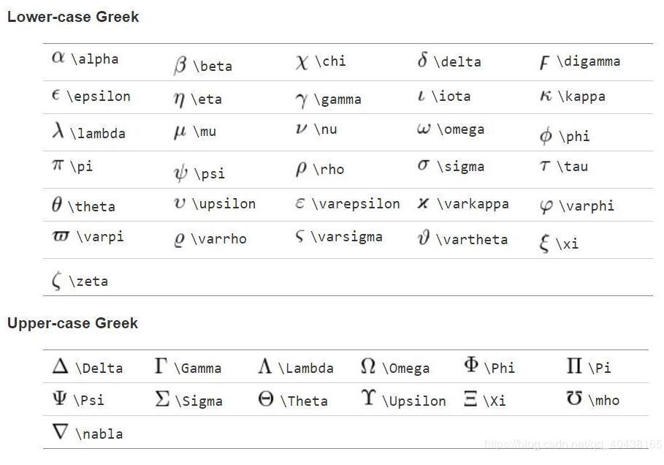The image size is (664, 465).
Task: Click the Upper-case Greek heading
Action: [x=72, y=323]
